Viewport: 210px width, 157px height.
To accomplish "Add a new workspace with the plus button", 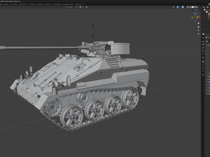I will click(83, 4).
